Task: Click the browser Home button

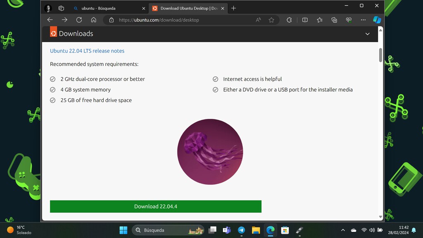Action: [93, 19]
